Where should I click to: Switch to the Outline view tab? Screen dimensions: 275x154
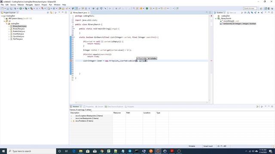[x=220, y=12]
